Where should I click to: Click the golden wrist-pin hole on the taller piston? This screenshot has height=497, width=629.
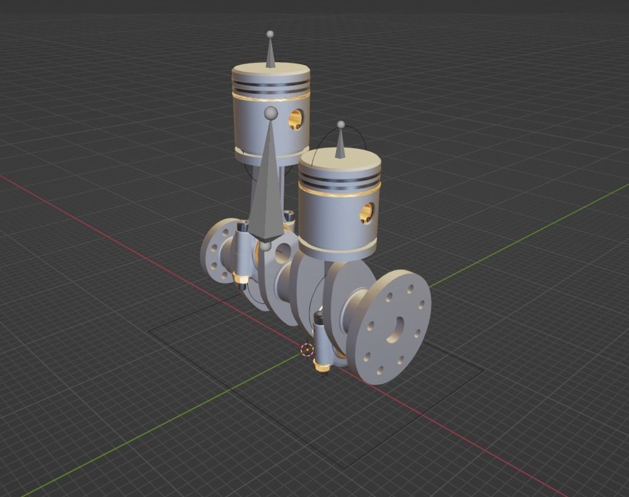[296, 120]
